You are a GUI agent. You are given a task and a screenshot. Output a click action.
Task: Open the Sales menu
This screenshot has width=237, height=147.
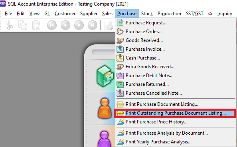pos(107,14)
